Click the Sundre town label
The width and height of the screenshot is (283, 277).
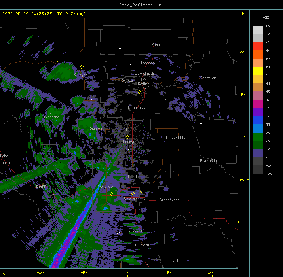[x=96, y=129]
